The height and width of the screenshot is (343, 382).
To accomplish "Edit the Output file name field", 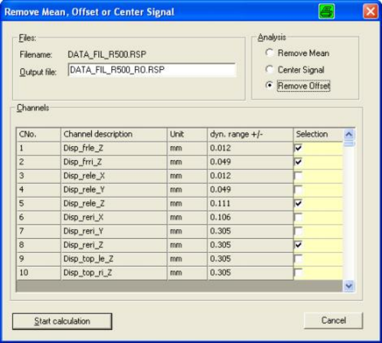I will click(x=152, y=70).
